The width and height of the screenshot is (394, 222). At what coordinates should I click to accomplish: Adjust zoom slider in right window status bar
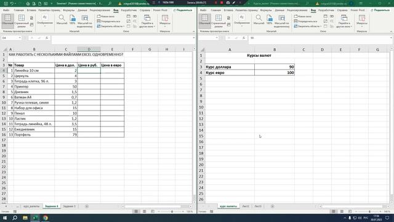coord(369,212)
